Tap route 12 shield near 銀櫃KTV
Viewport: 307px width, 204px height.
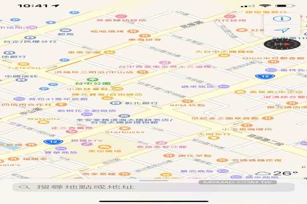pyautogui.click(x=53, y=142)
